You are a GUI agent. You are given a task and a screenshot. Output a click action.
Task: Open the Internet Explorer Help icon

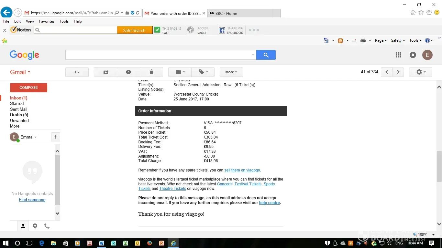click(x=427, y=40)
